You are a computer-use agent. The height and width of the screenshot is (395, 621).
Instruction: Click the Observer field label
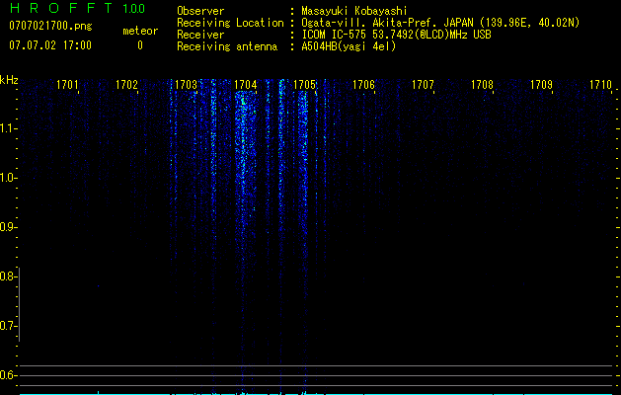point(200,11)
